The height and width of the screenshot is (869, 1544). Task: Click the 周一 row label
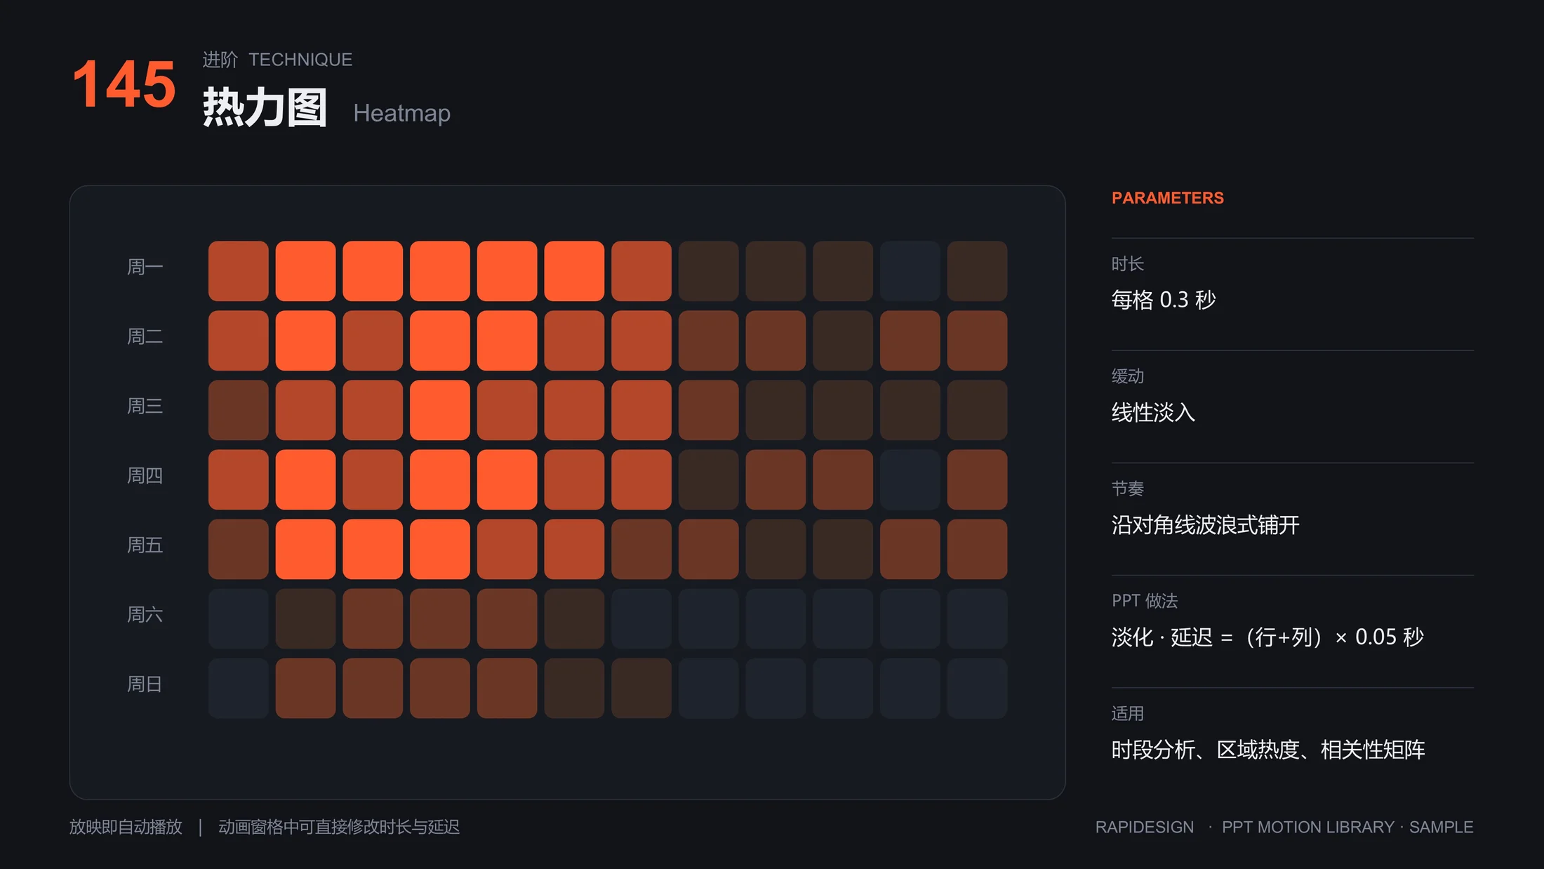pyautogui.click(x=145, y=267)
